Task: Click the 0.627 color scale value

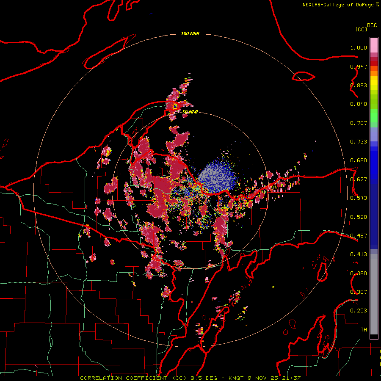Action: (x=359, y=179)
